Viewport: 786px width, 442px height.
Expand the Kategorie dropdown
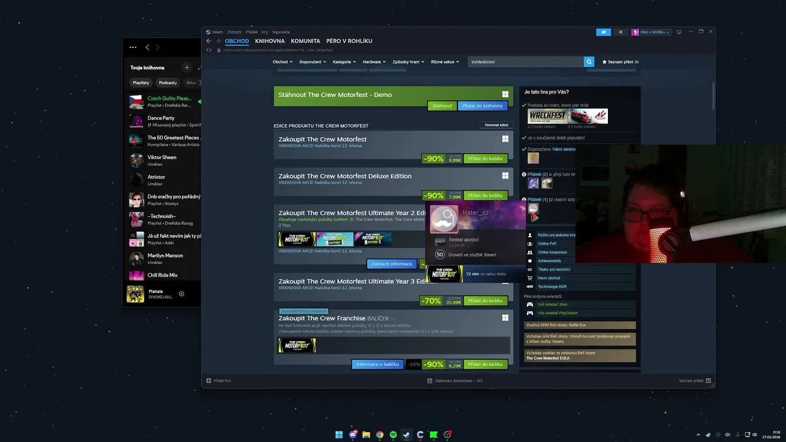[x=344, y=61]
